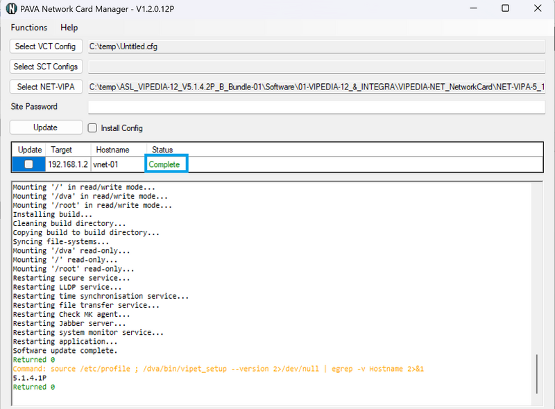Image resolution: width=555 pixels, height=409 pixels.
Task: Start the Update button
Action: (x=46, y=128)
